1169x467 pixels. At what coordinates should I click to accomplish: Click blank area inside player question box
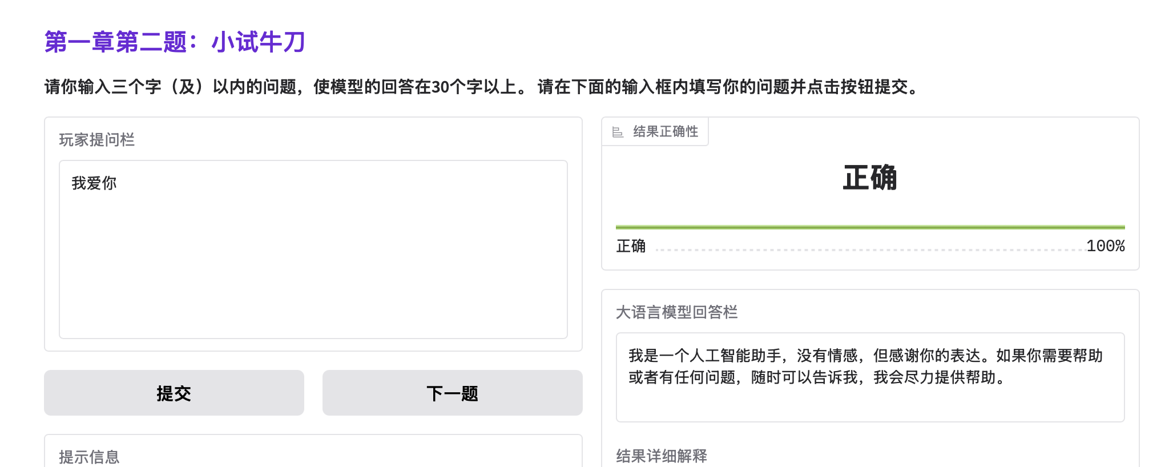(313, 268)
